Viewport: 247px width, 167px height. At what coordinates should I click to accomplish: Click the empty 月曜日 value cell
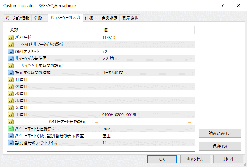[148, 80]
